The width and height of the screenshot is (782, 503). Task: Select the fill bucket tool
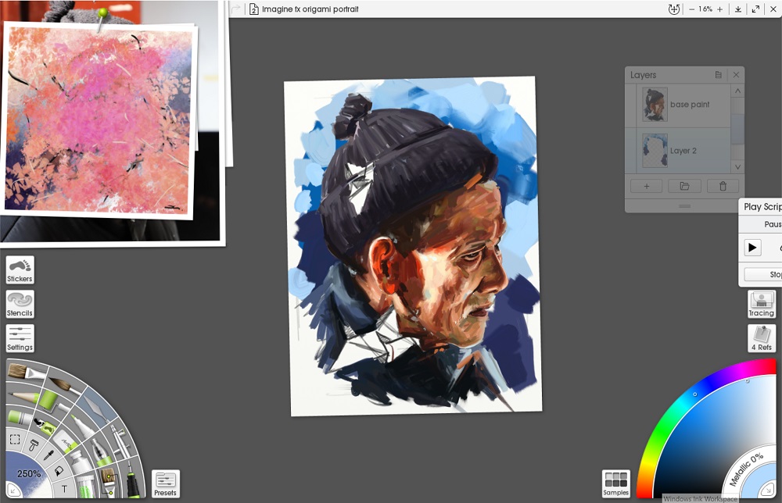[59, 471]
